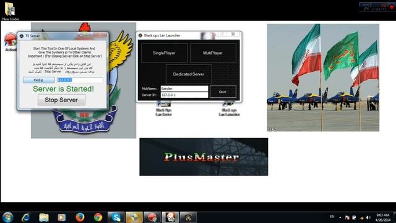Click the EN language indicator
Viewport: 396px width, 223px height.
click(x=332, y=217)
